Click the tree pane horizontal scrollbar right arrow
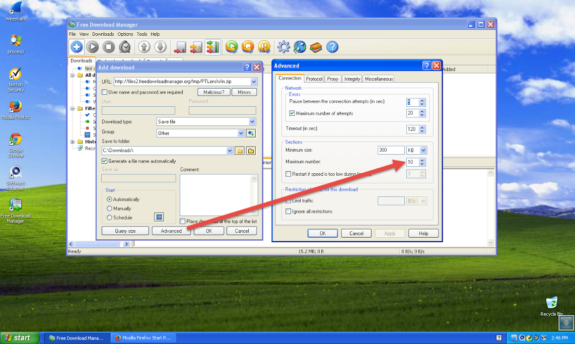 pos(126,244)
